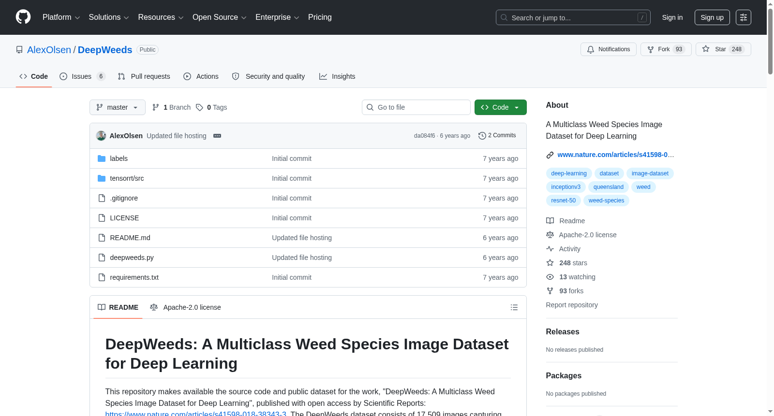774x416 pixels.
Task: Click the da084f6 commit hash
Action: 424,136
